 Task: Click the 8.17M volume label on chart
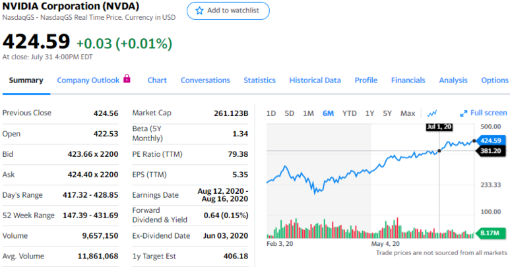coord(490,233)
